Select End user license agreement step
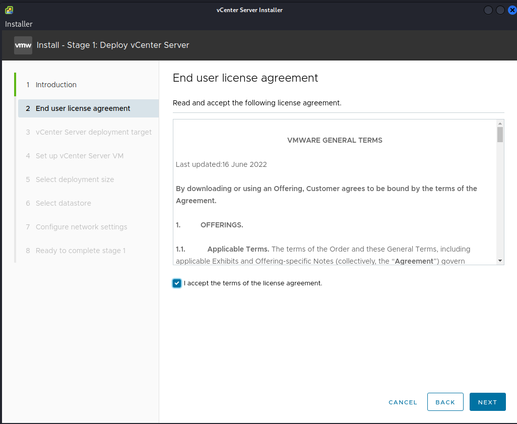The width and height of the screenshot is (517, 424). pos(83,108)
